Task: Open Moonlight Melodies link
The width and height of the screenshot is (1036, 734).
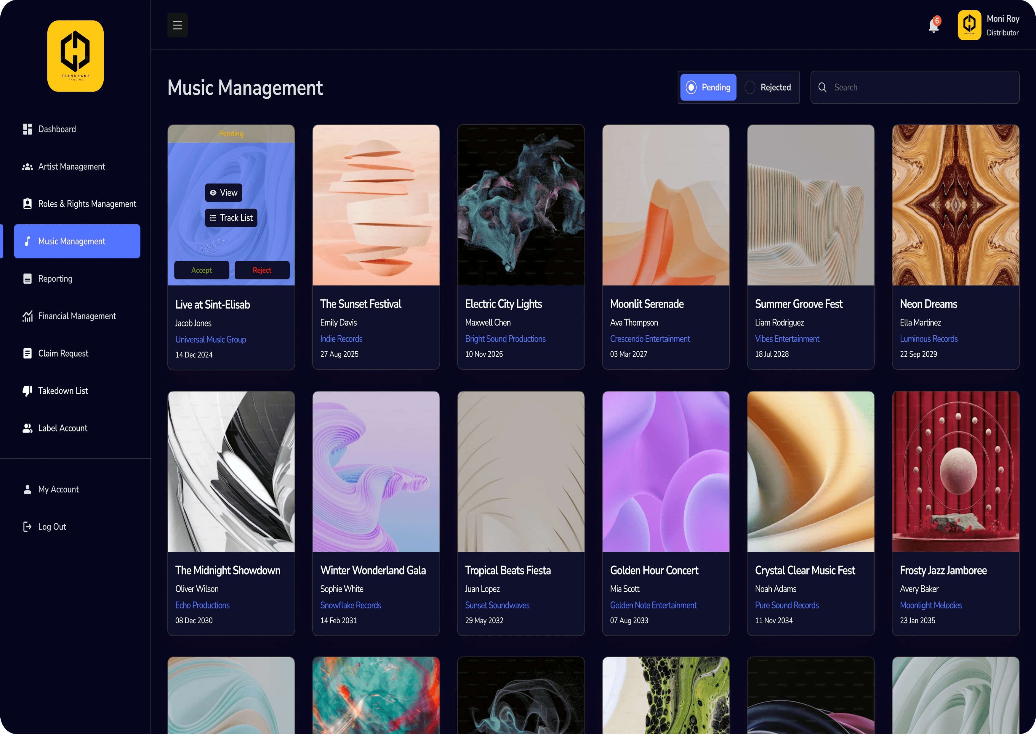Action: pyautogui.click(x=931, y=605)
